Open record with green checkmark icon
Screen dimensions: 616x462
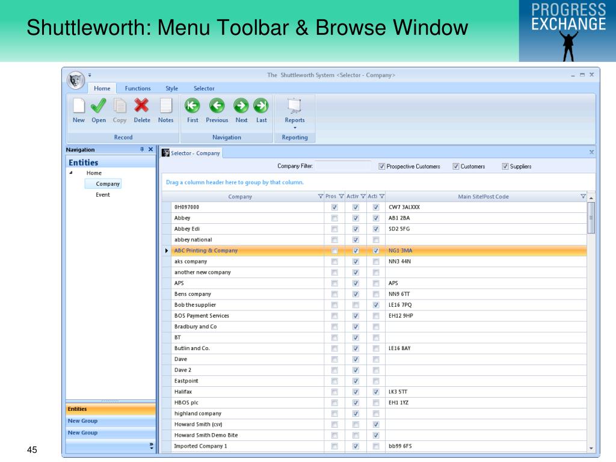[99, 106]
